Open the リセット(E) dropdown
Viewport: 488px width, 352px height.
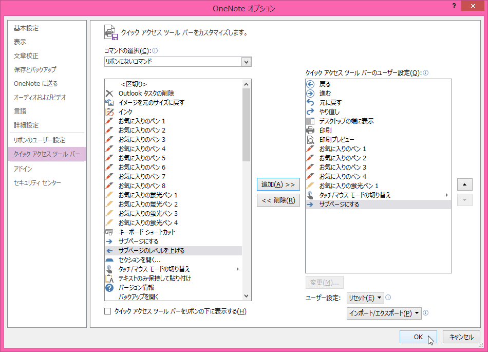(365, 298)
